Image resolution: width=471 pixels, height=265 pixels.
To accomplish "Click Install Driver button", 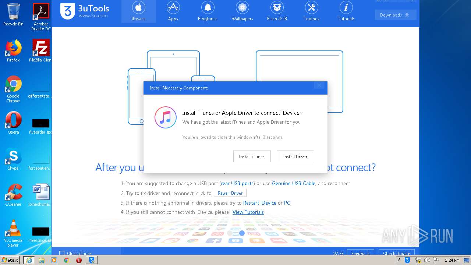I will coord(295,156).
